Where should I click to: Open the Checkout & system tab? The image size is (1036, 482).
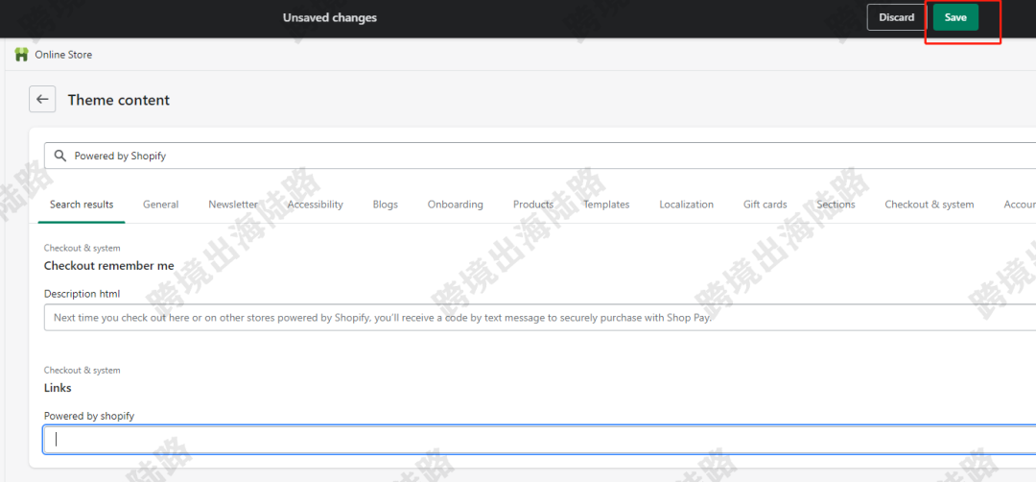tap(929, 205)
